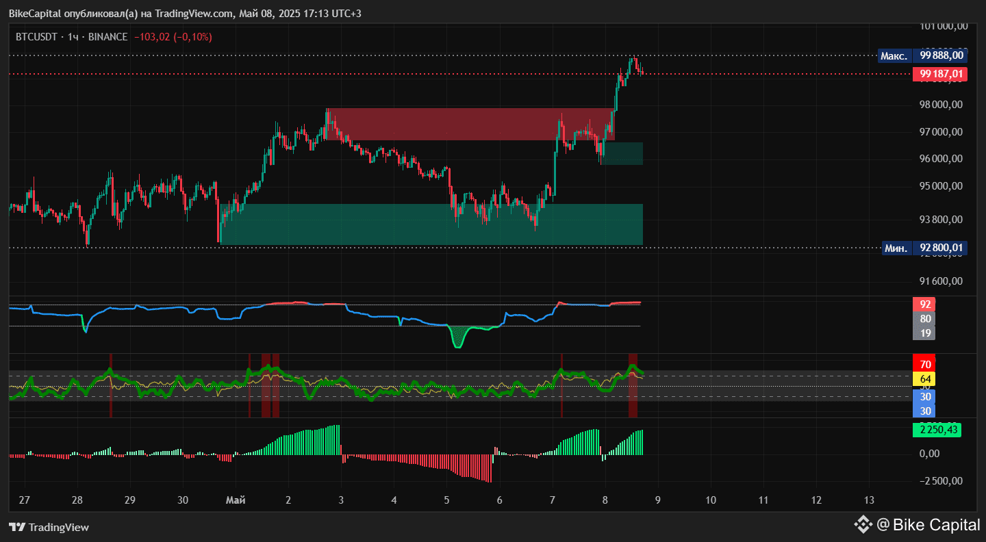Click the Макс. 99 888,00 high price badge

click(924, 56)
